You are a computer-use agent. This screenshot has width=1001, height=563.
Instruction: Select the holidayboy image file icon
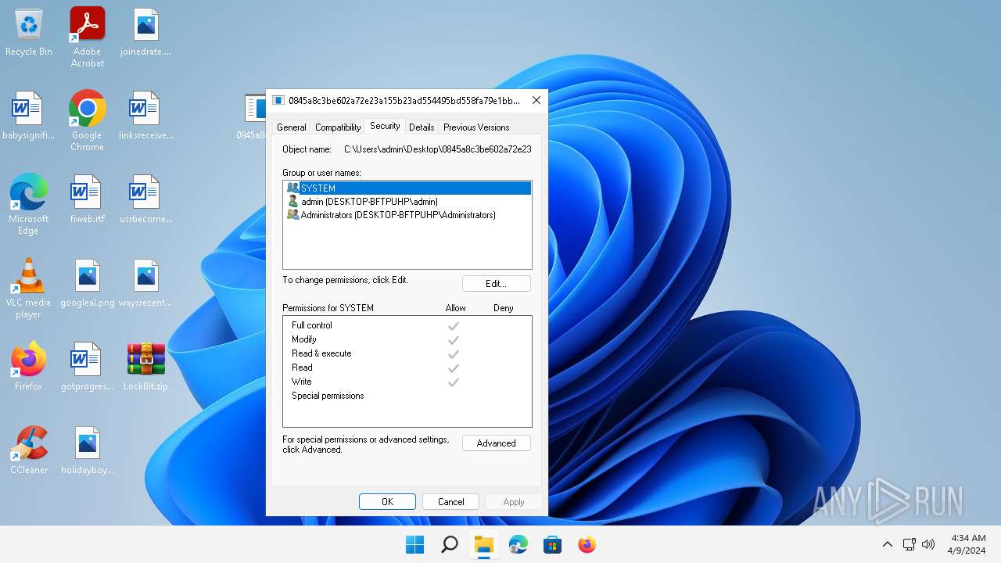[88, 450]
